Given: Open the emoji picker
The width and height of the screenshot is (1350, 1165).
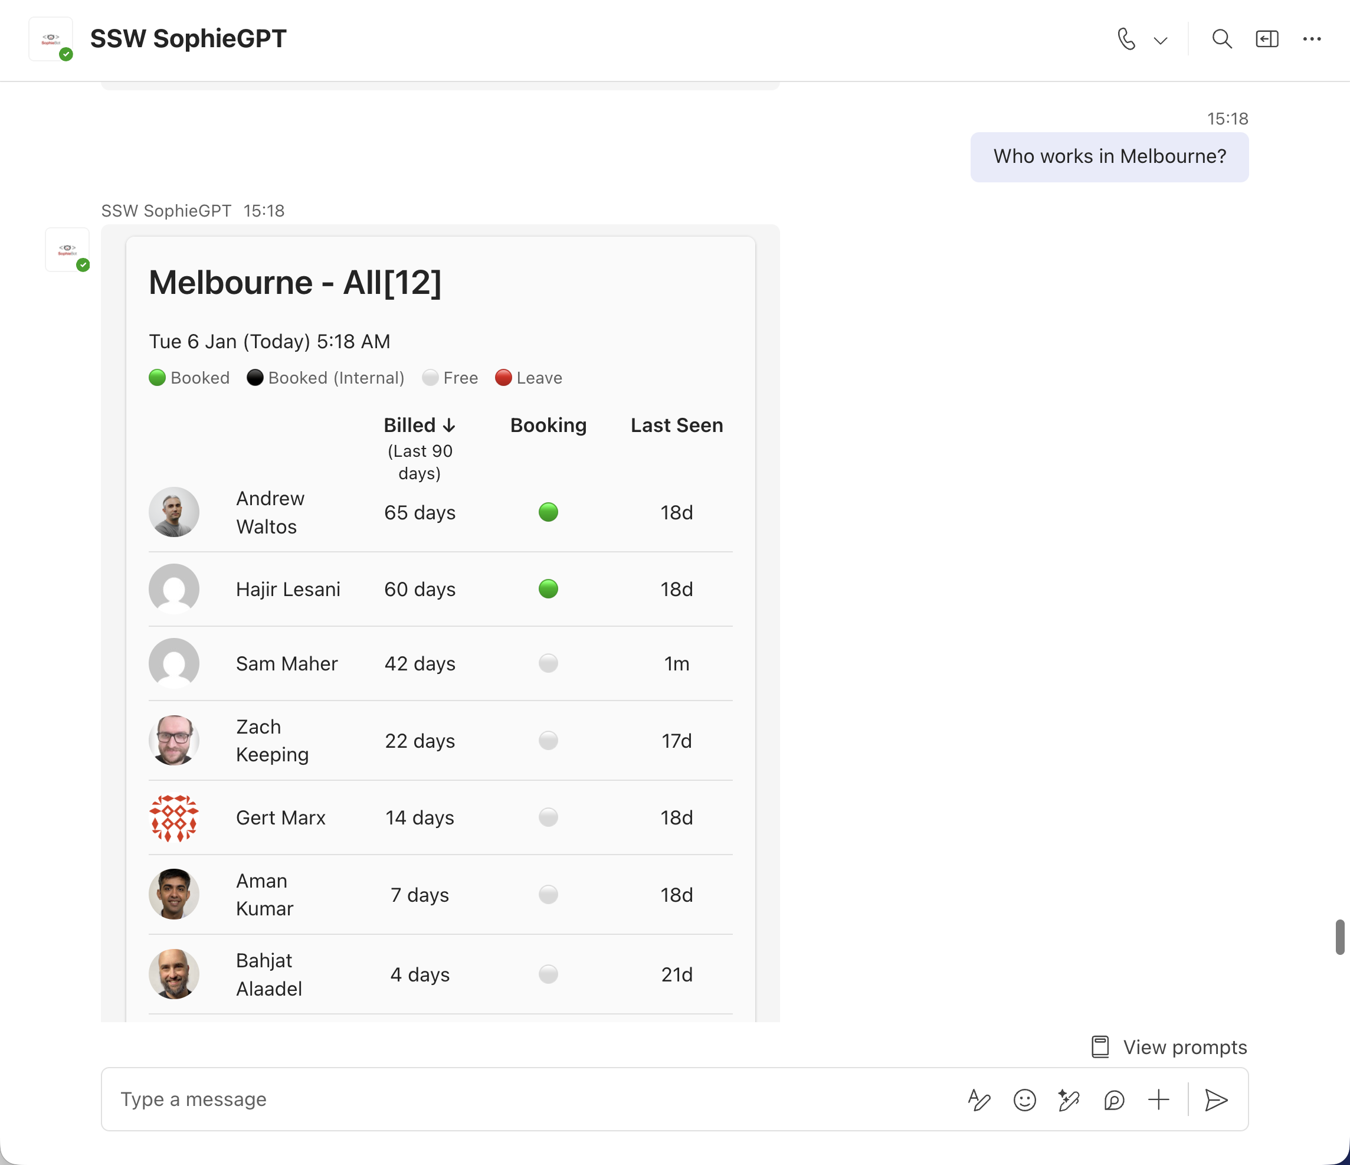Looking at the screenshot, I should click(x=1024, y=1100).
